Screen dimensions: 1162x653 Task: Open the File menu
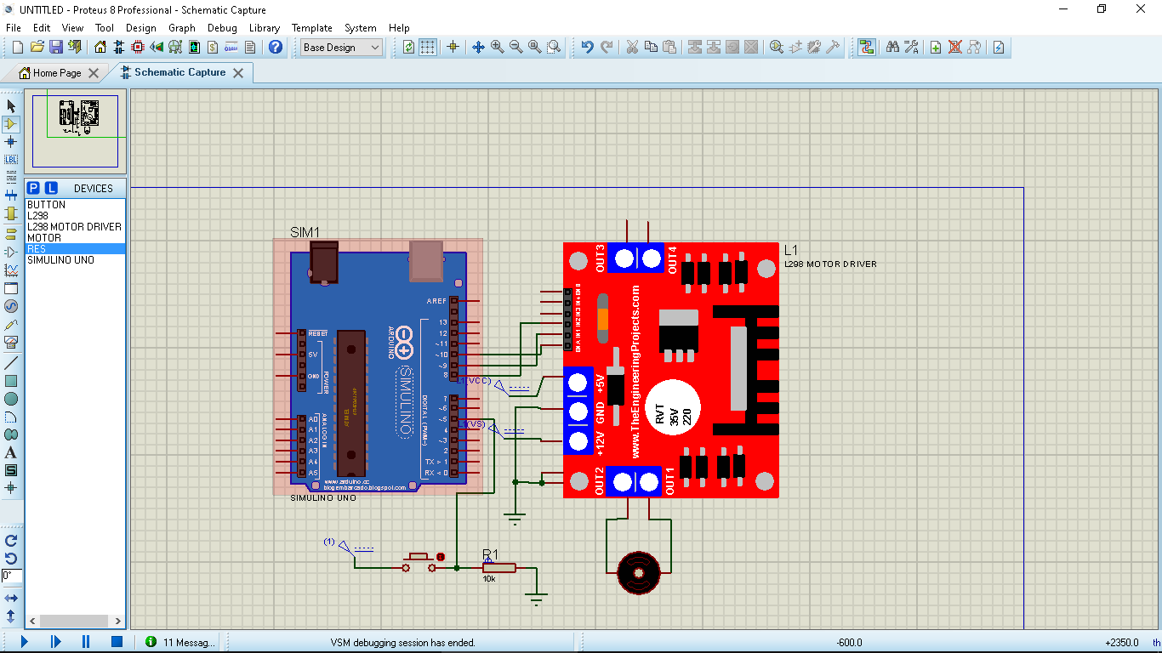tap(14, 28)
